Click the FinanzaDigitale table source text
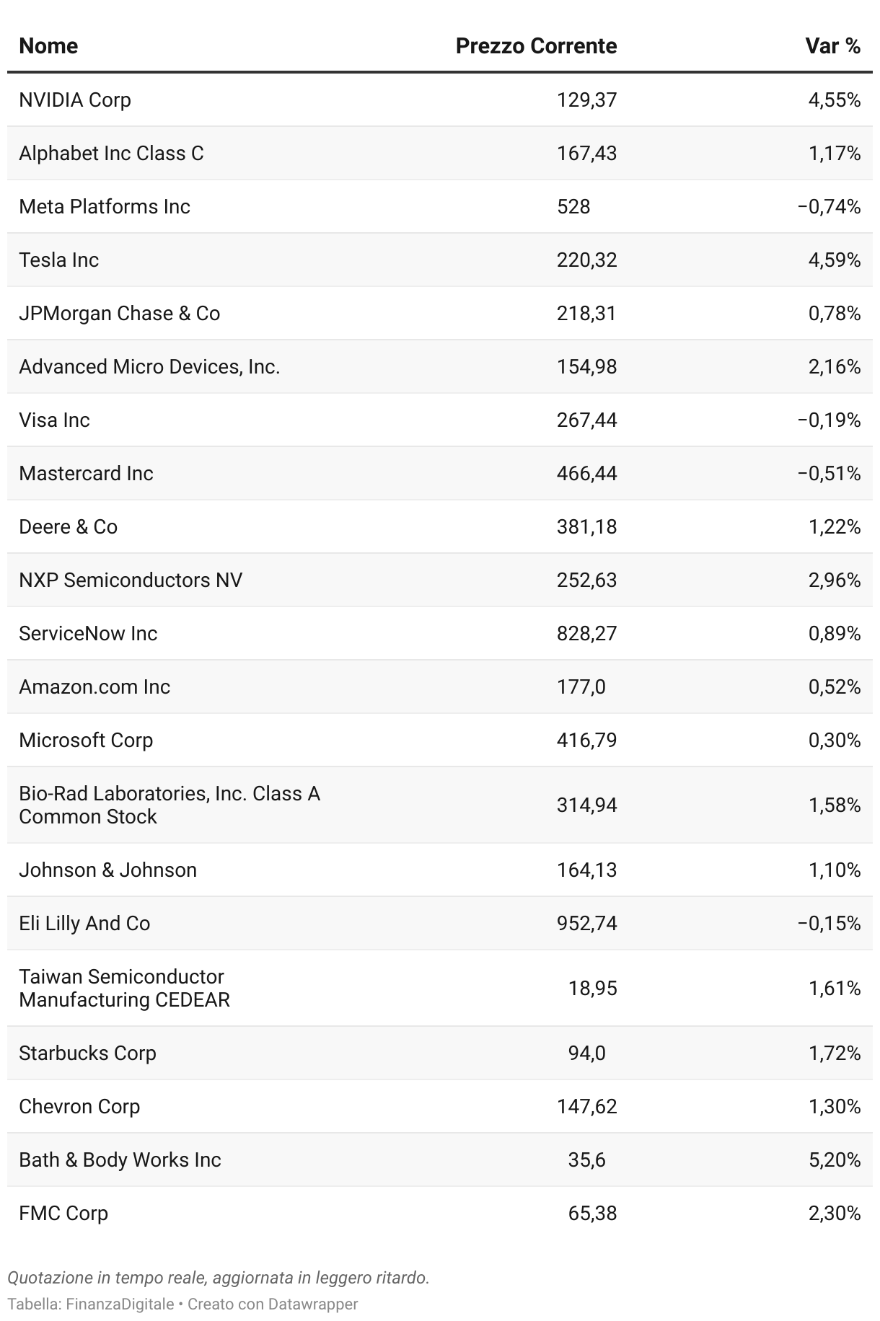This screenshot has height=1321, width=880. click(x=91, y=1304)
